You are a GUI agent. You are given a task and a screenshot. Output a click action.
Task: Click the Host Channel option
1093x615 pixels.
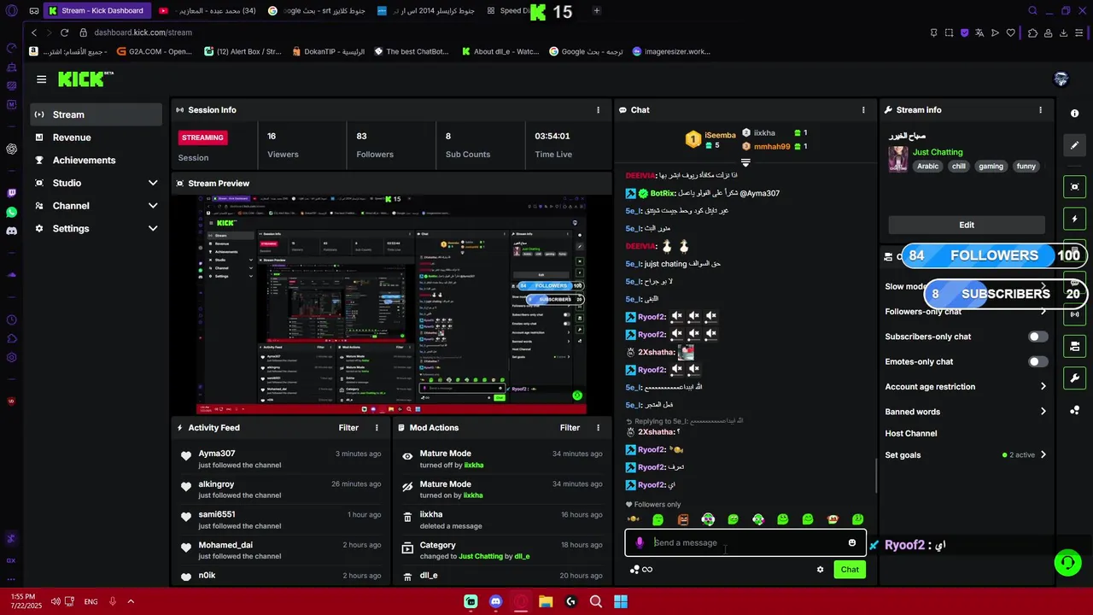(x=911, y=434)
